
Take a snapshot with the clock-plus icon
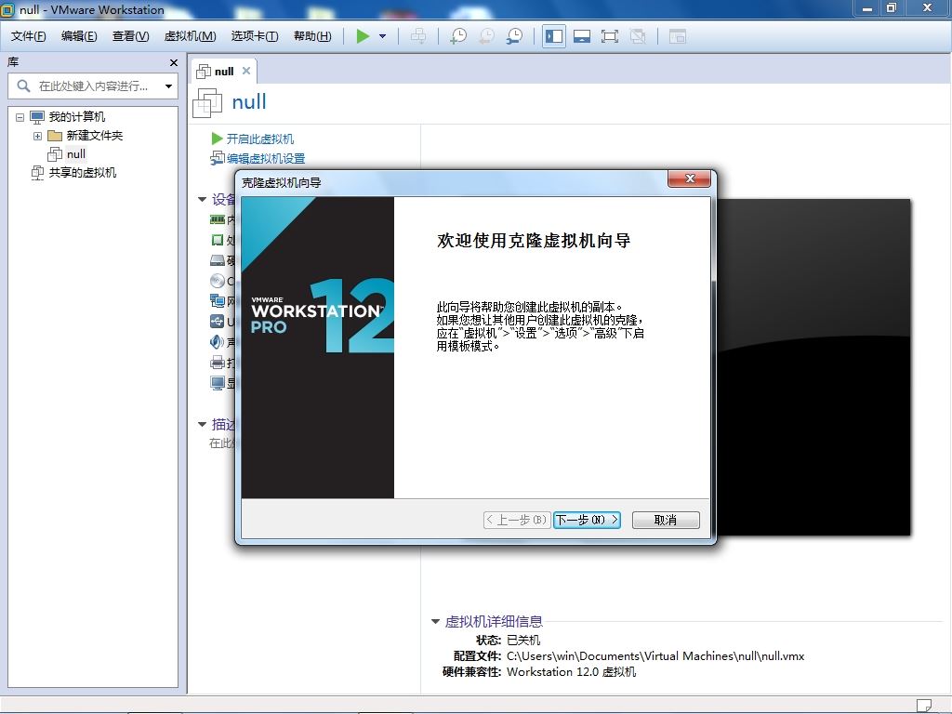tap(457, 36)
